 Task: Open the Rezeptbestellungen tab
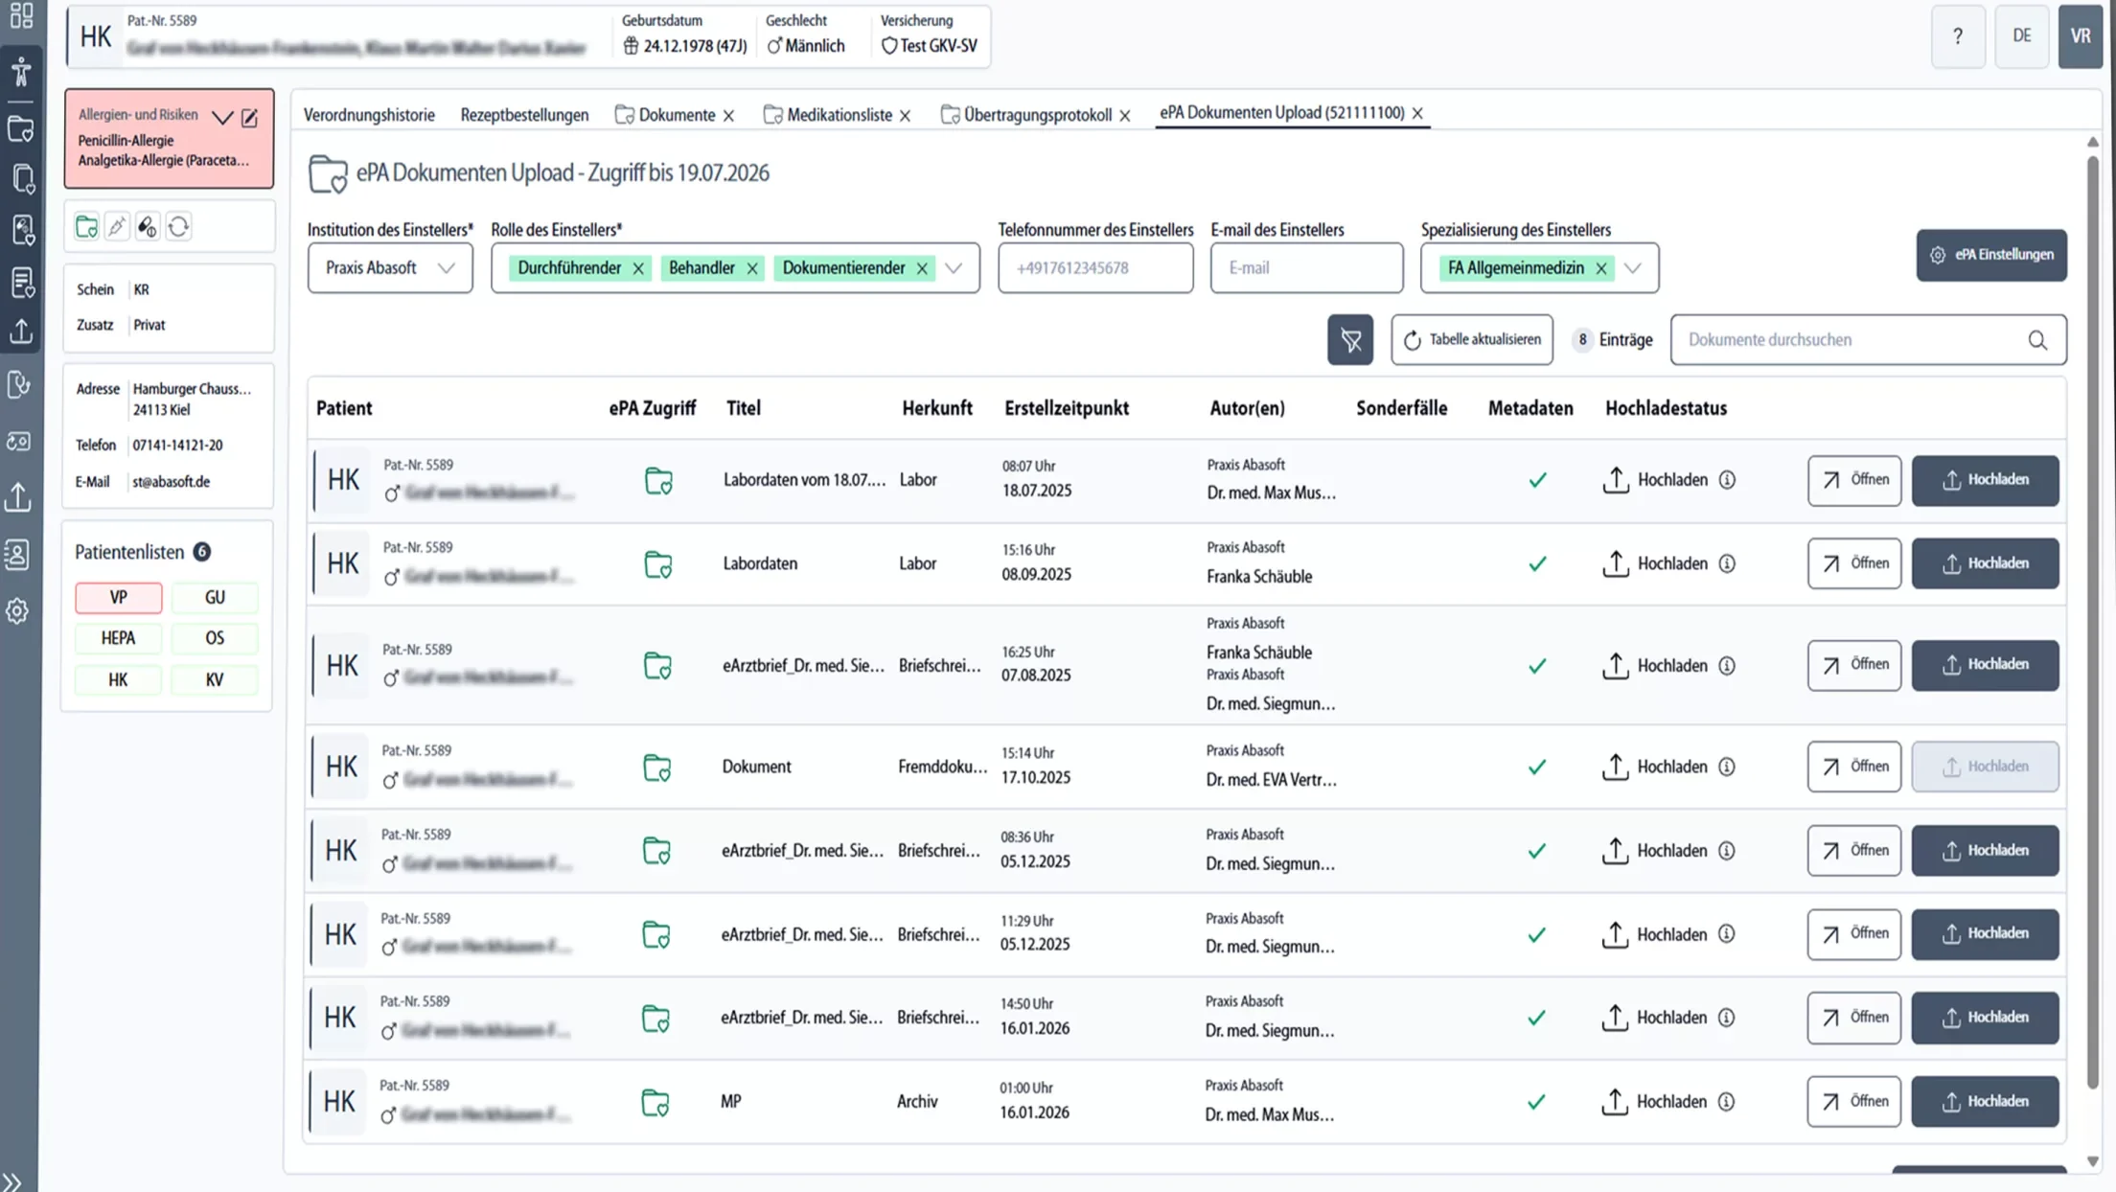pos(524,115)
